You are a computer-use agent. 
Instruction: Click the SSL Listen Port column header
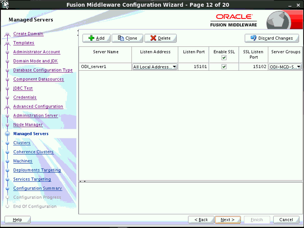(x=253, y=55)
